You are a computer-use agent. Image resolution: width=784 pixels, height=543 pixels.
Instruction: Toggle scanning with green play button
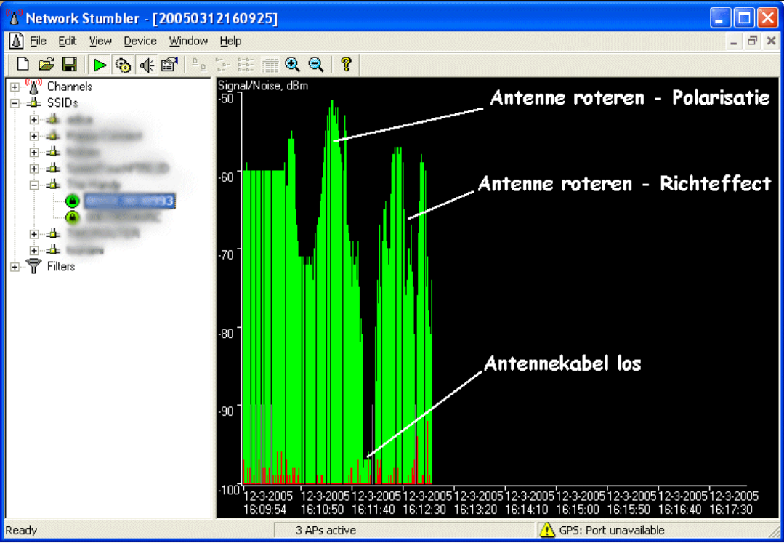(100, 65)
